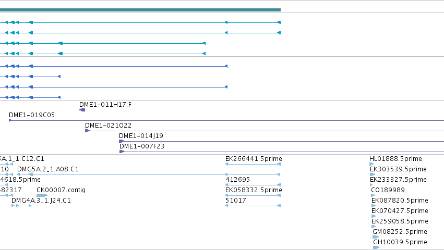Select the DMG4A3_1.J24.C1 label
Screen dimensions: 444x250
[41, 201]
